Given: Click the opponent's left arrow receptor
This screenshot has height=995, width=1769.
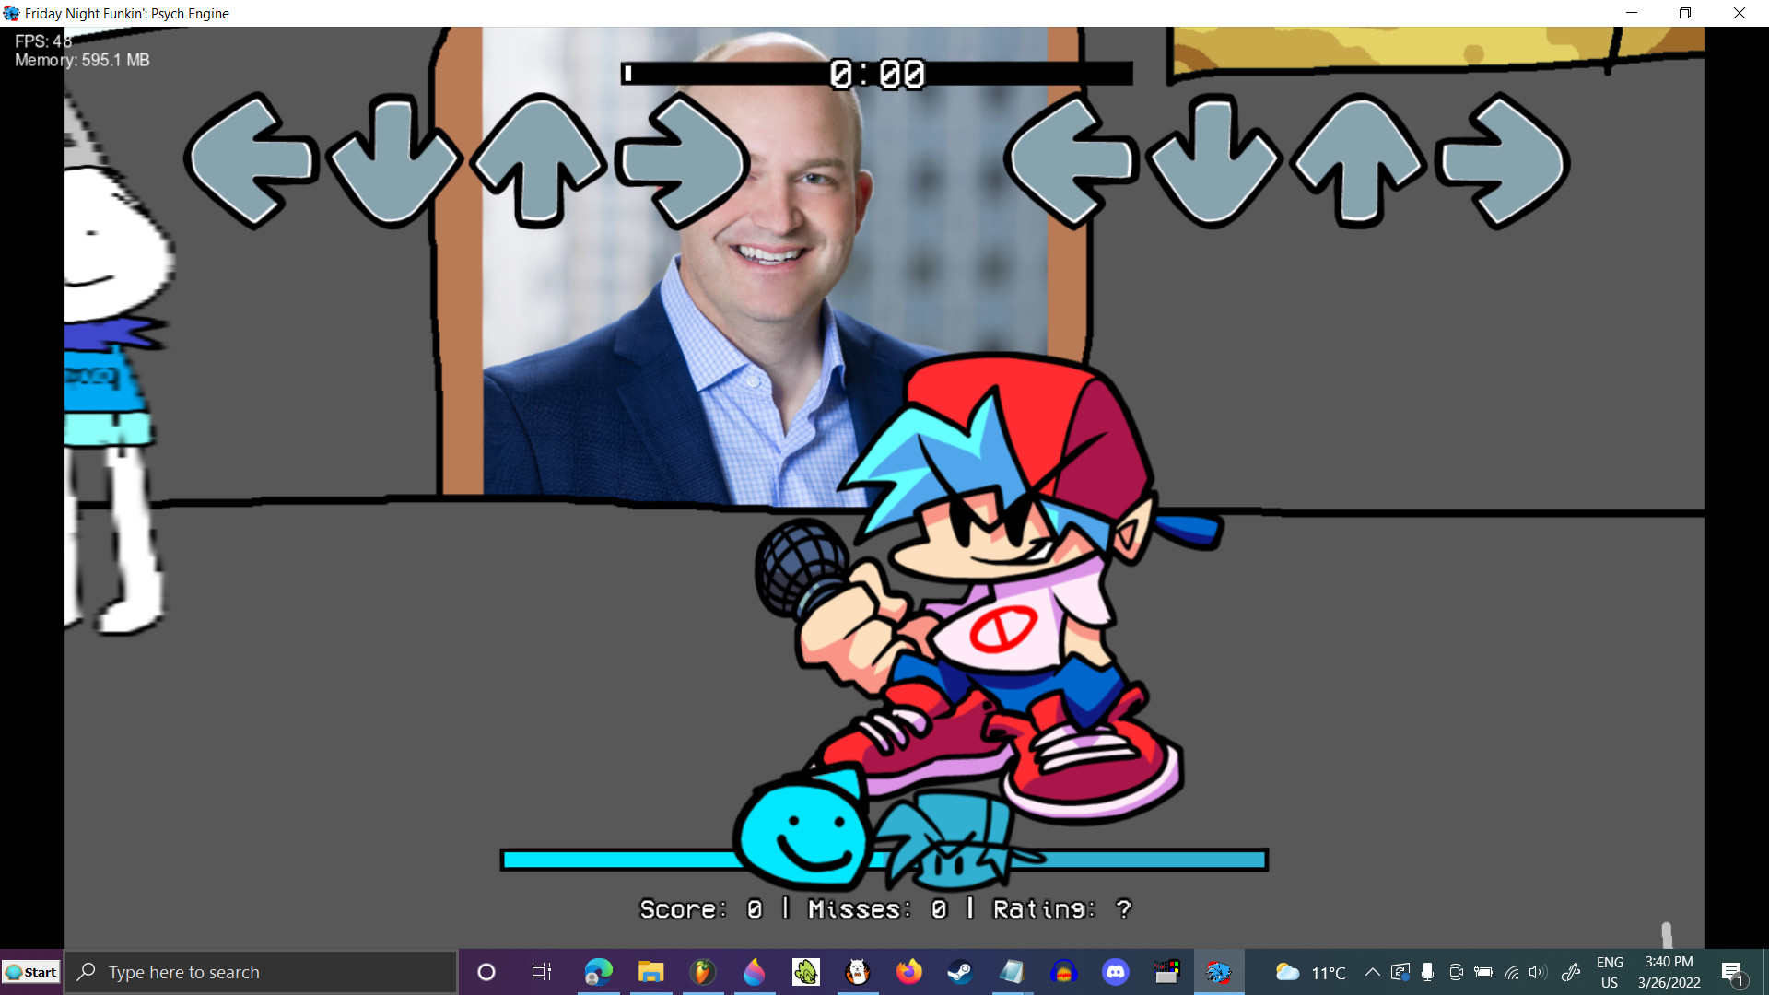Looking at the screenshot, I should tap(251, 160).
